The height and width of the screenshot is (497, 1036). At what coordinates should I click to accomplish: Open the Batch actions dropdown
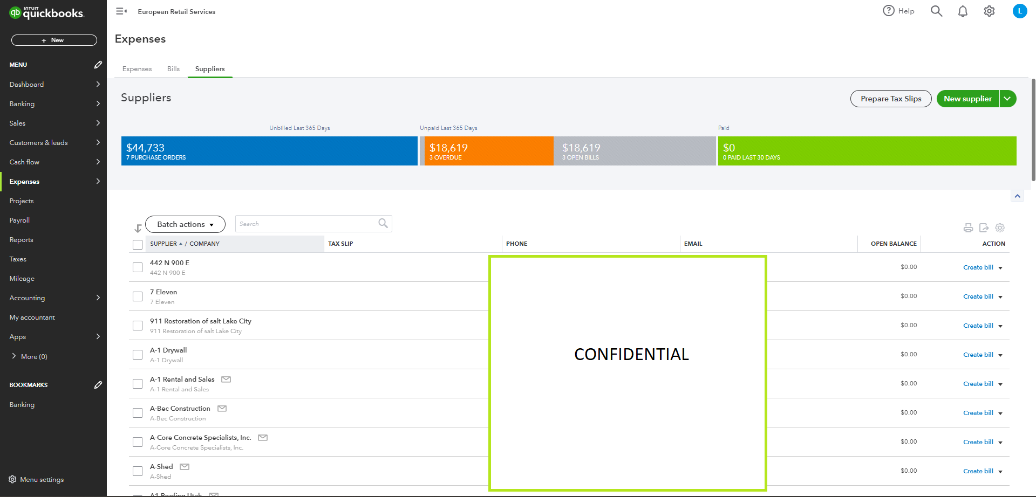pyautogui.click(x=185, y=224)
